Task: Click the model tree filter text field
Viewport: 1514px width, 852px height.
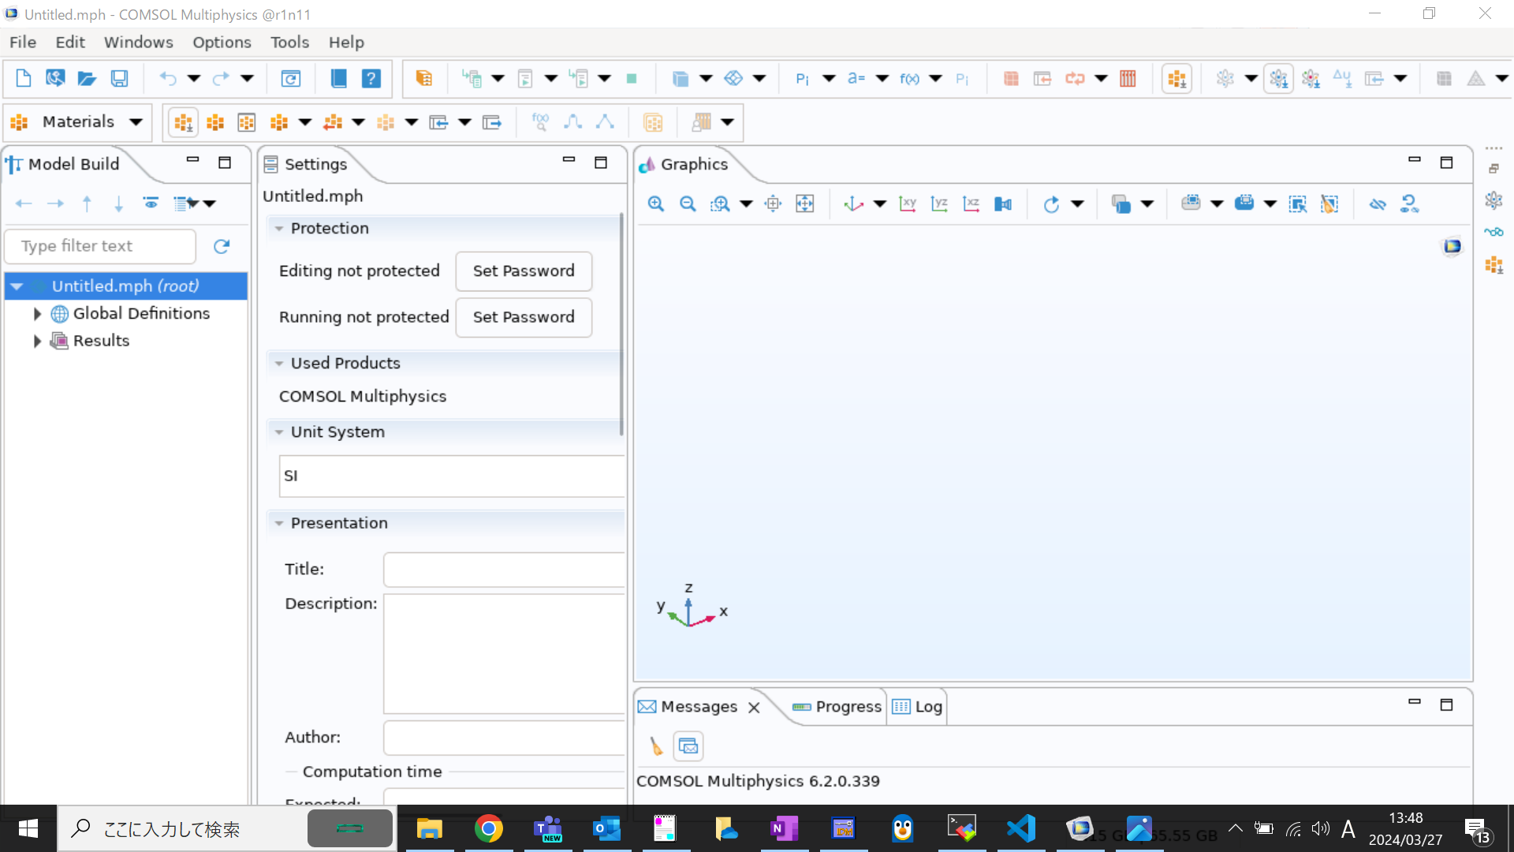Action: tap(100, 246)
